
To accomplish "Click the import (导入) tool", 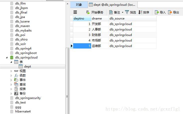I will pos(160,12).
